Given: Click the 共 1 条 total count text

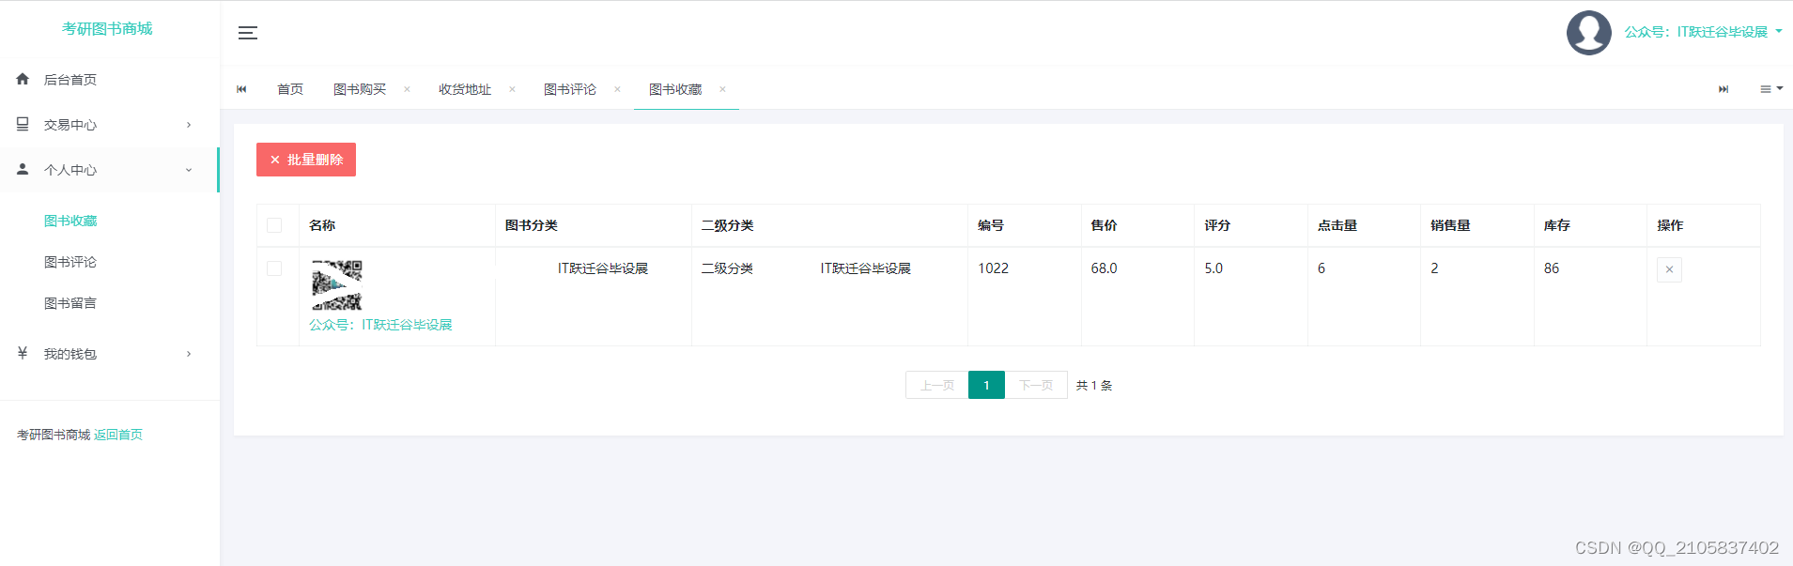Looking at the screenshot, I should (x=1094, y=386).
